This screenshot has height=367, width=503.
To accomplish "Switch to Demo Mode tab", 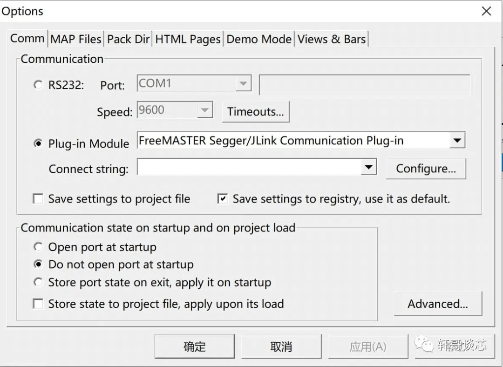I will tap(259, 39).
